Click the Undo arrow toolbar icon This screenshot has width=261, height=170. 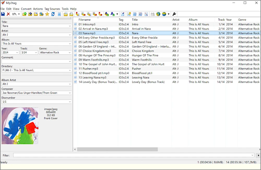(14, 14)
